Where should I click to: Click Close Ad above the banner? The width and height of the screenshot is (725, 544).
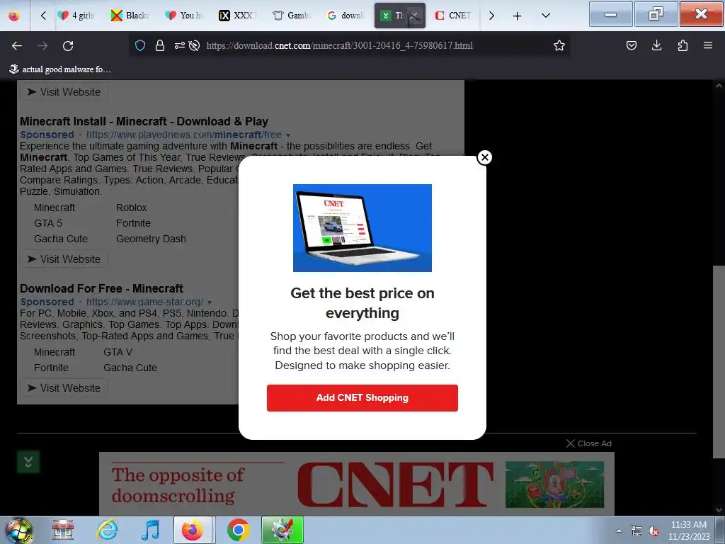588,443
